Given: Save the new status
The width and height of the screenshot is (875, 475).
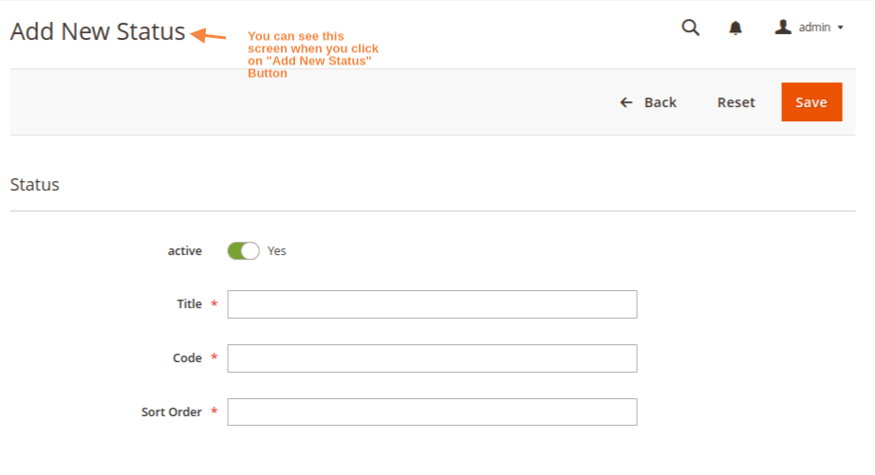Looking at the screenshot, I should tap(811, 102).
